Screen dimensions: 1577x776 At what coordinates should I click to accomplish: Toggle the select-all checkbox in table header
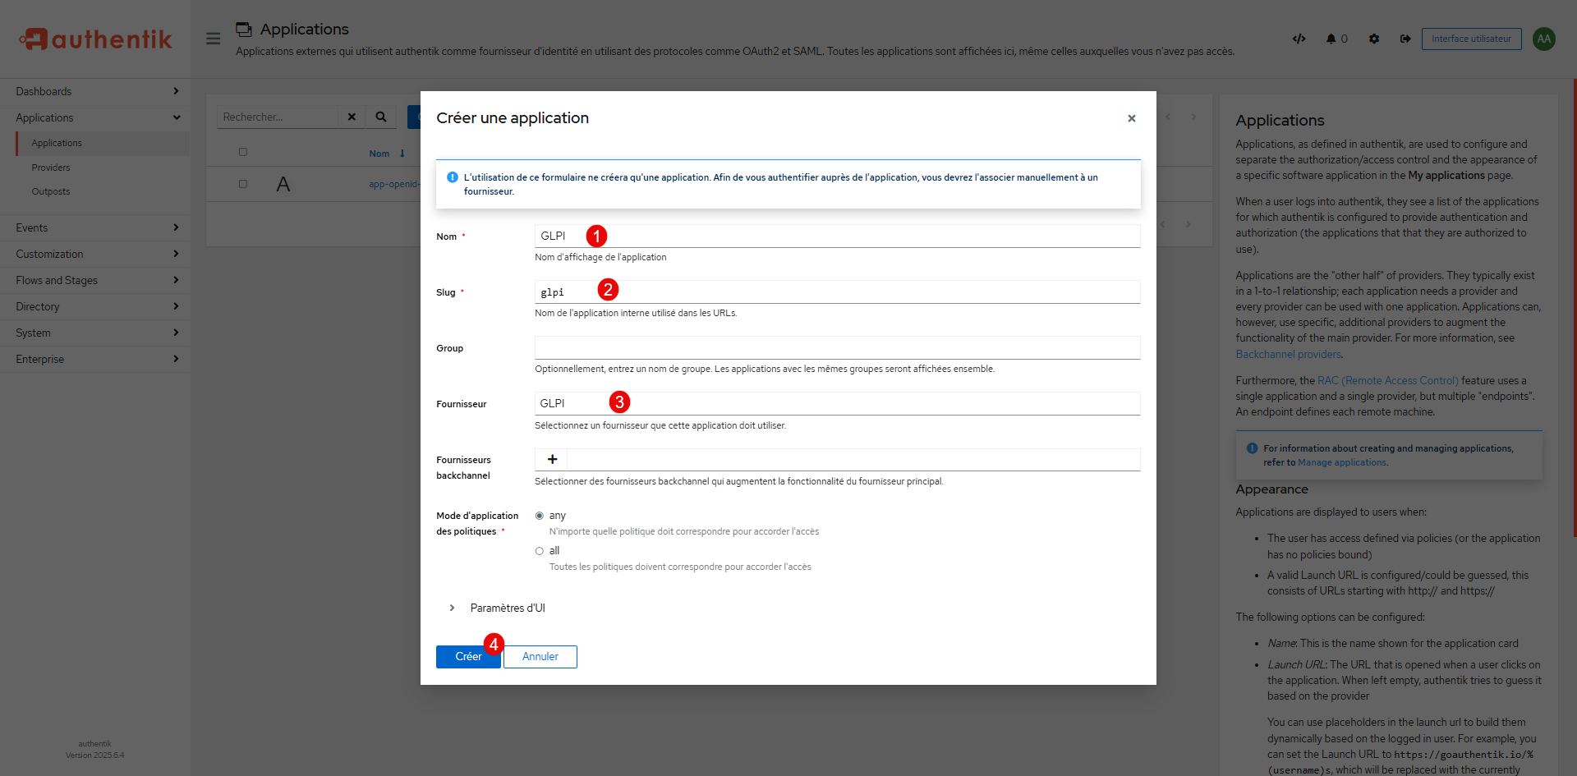(242, 152)
